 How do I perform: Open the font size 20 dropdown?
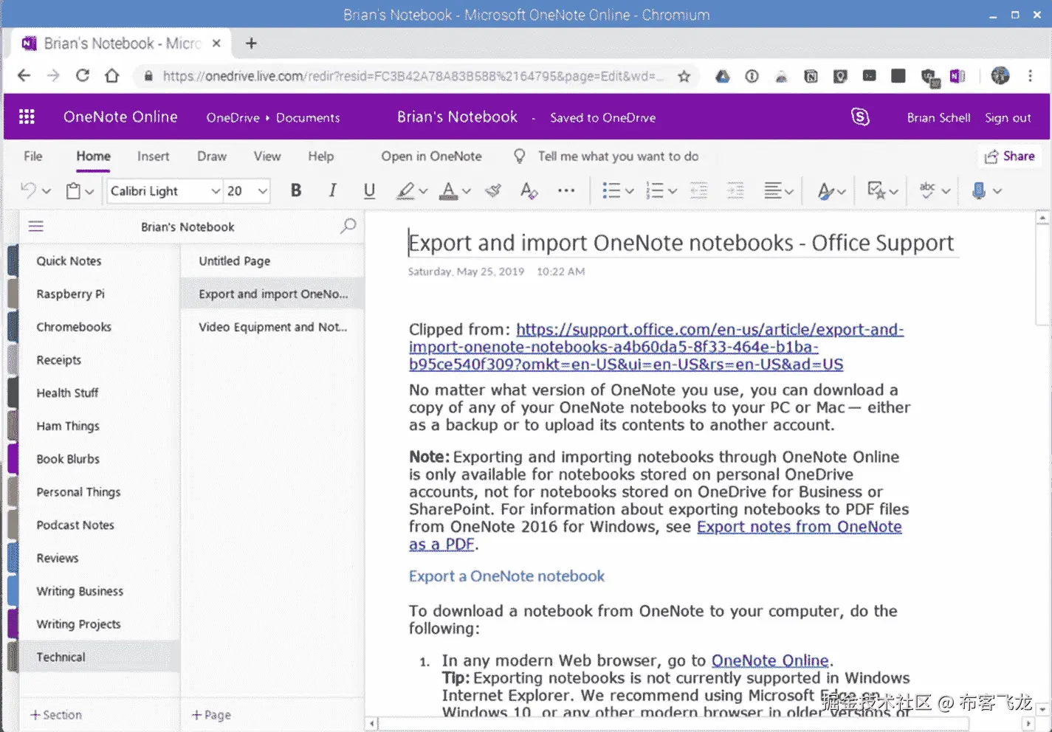click(262, 191)
